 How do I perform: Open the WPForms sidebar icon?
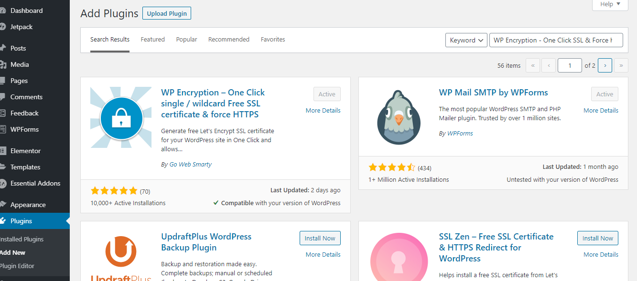pyautogui.click(x=2, y=129)
